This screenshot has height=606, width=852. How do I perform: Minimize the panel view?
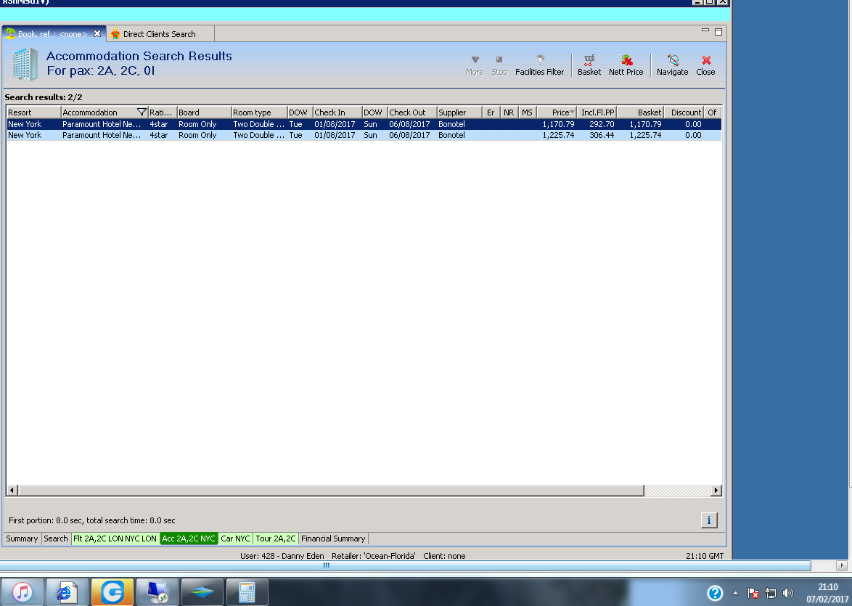pyautogui.click(x=705, y=30)
